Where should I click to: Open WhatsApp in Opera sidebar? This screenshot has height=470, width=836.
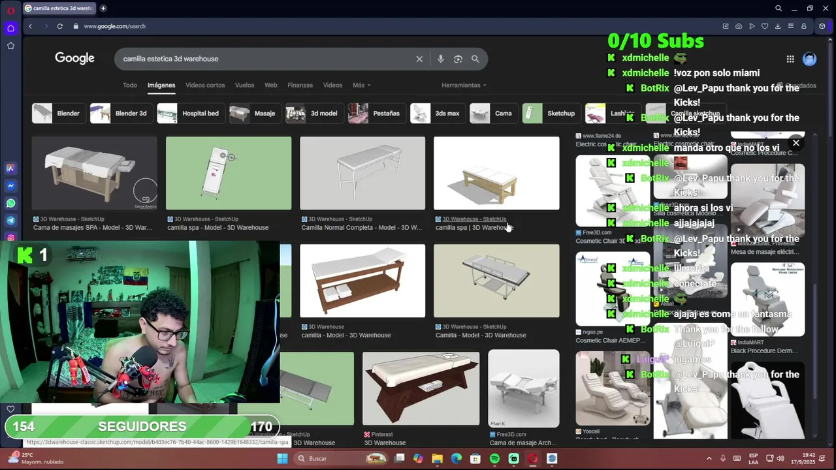10,203
